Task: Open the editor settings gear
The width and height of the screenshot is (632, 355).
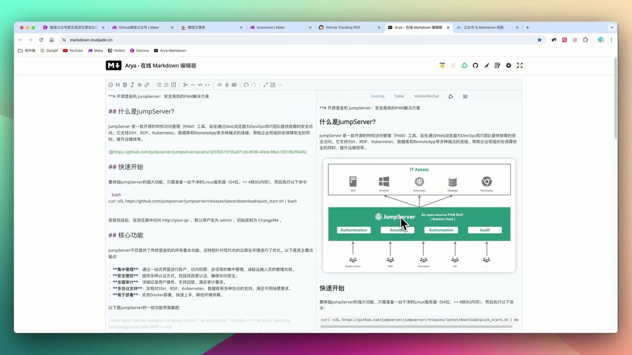Action: tap(509, 65)
